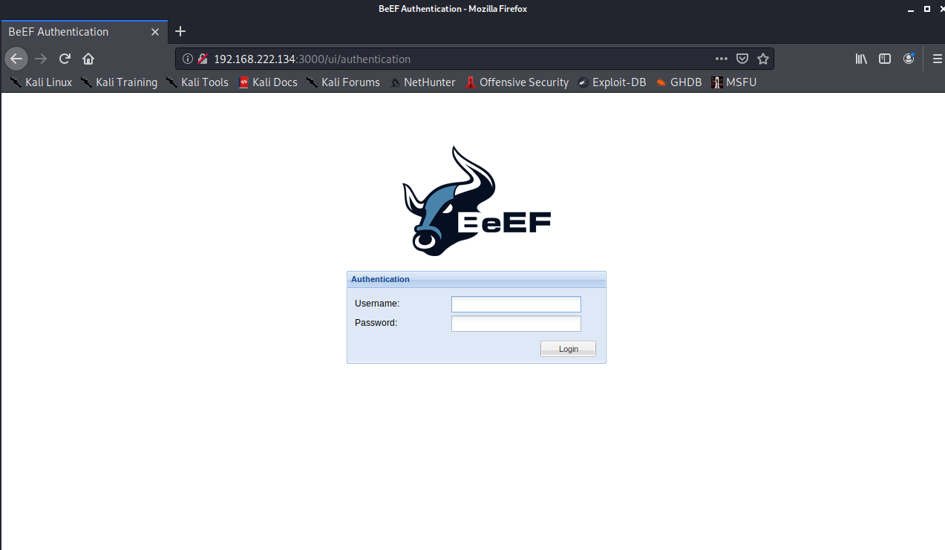Bookmark this page with star icon
945x550 pixels.
point(762,59)
